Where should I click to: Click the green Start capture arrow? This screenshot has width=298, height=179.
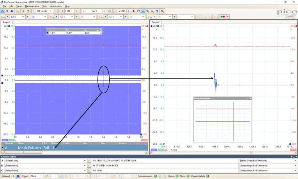13,176
